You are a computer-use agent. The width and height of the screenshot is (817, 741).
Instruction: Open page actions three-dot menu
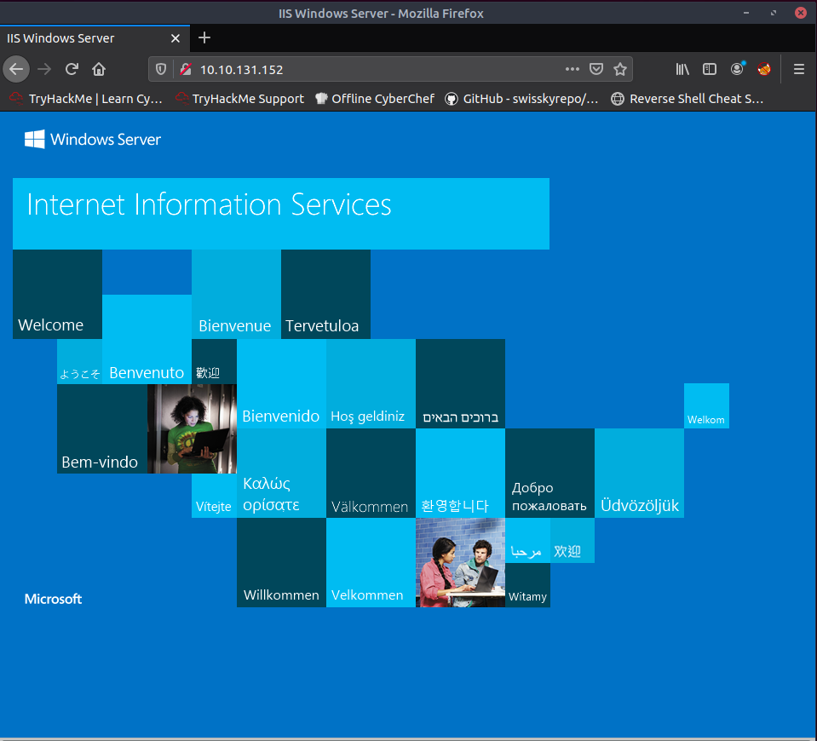[x=572, y=69]
